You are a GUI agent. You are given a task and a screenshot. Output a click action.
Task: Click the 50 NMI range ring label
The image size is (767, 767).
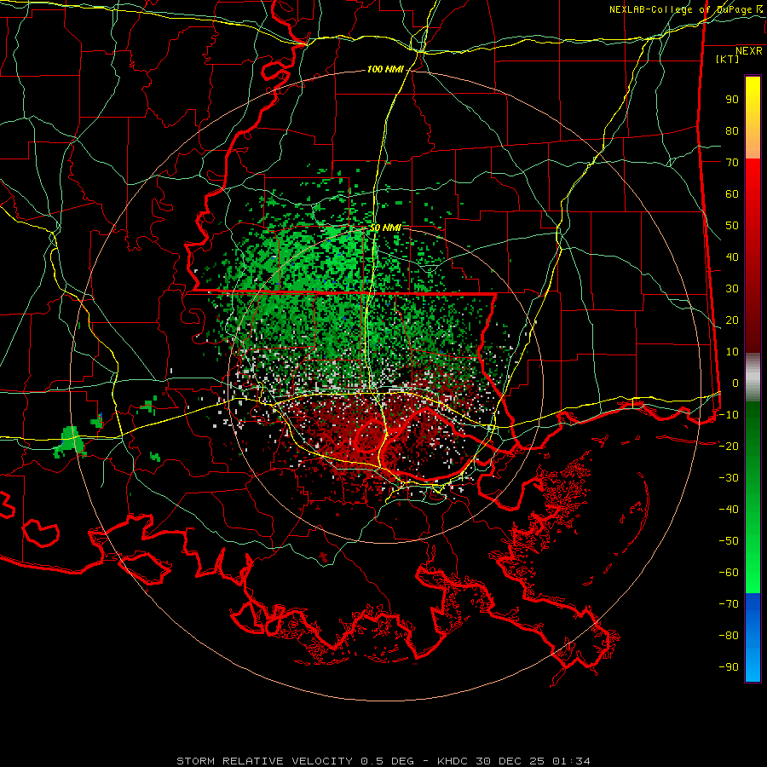tap(385, 228)
